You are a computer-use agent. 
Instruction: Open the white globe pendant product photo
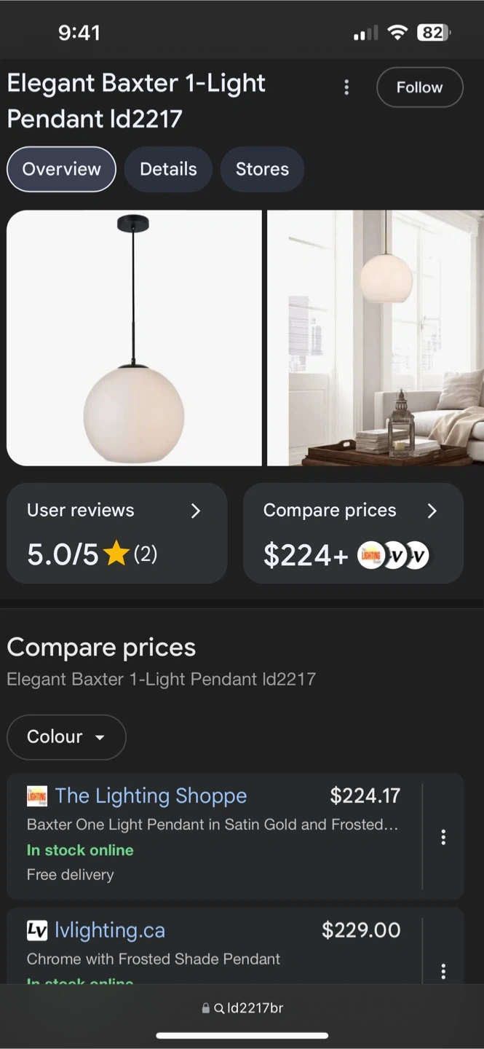[x=134, y=338]
